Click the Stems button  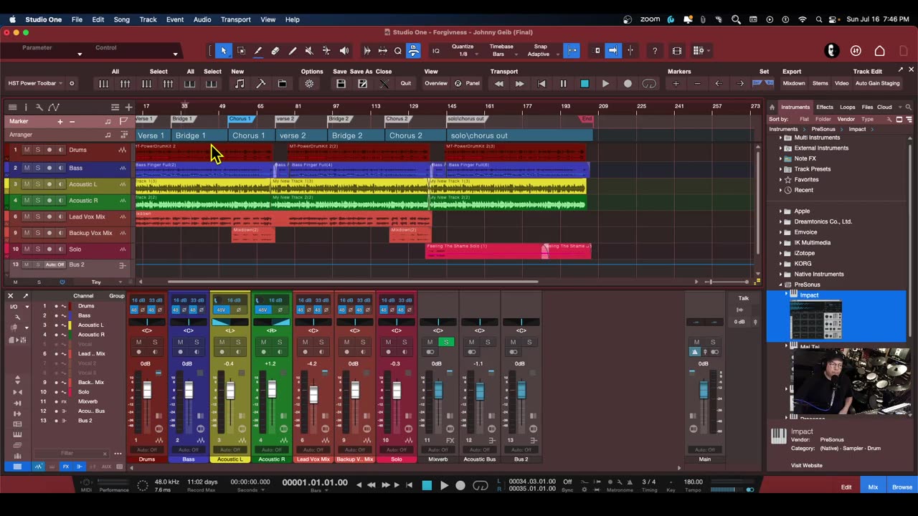[x=820, y=84]
